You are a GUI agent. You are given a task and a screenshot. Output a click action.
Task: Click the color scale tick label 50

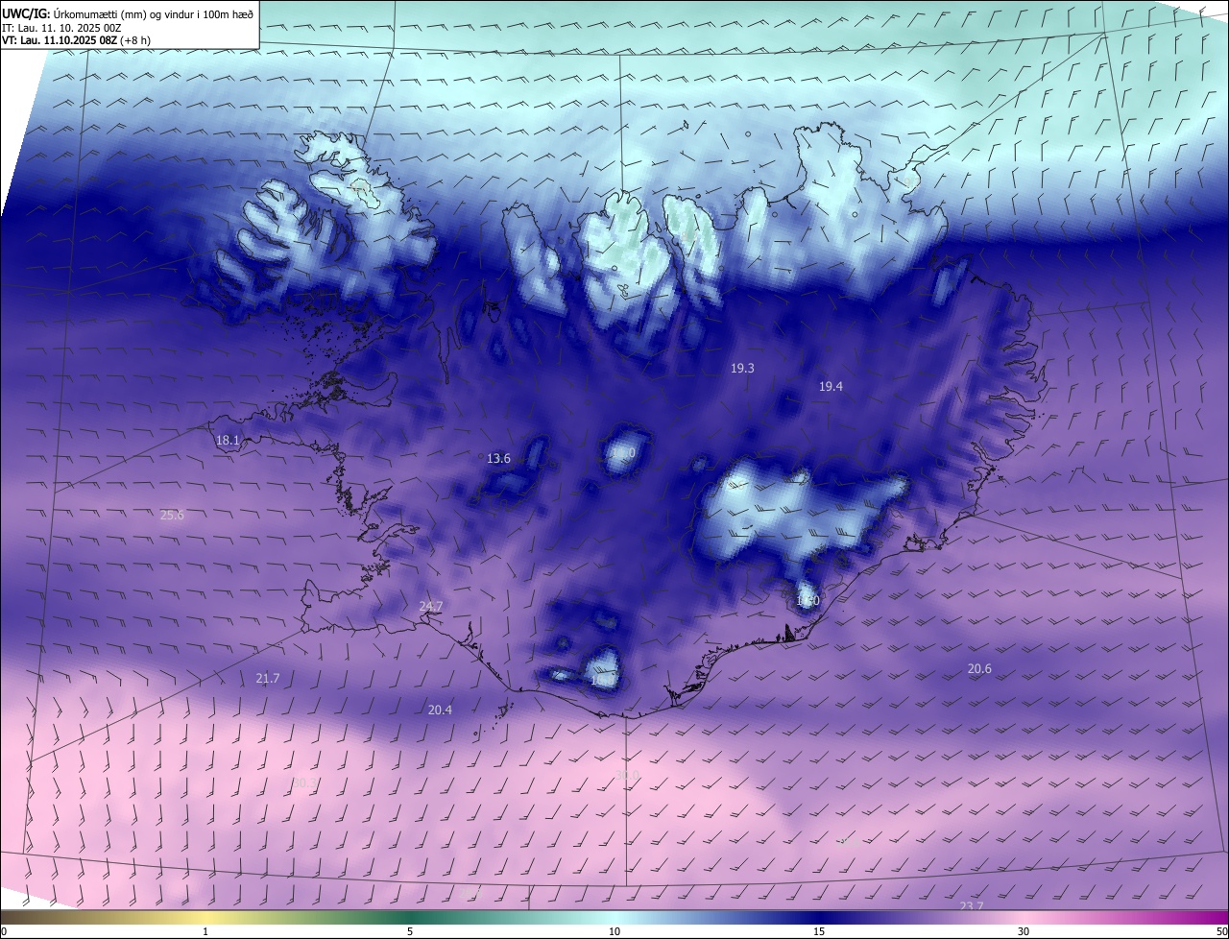coord(1221,931)
